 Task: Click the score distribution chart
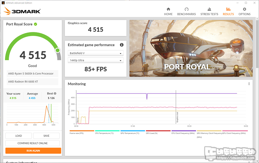(x=33, y=115)
